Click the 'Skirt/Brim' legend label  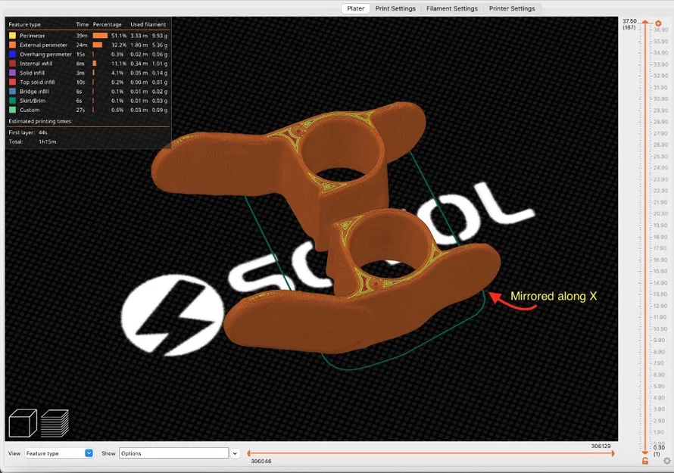coord(33,101)
